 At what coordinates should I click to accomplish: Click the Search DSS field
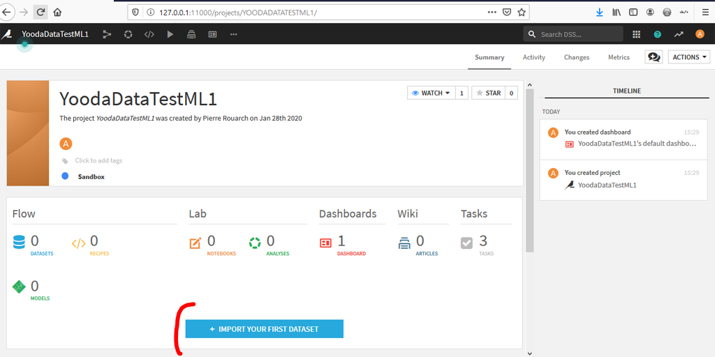pos(573,34)
